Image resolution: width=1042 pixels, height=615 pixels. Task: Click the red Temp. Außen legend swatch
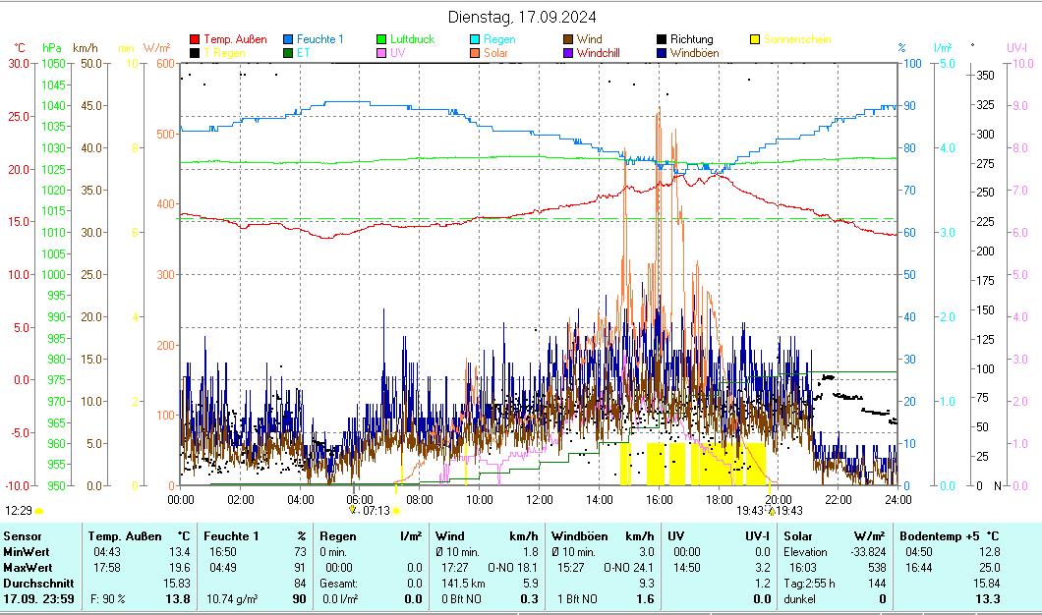click(195, 39)
